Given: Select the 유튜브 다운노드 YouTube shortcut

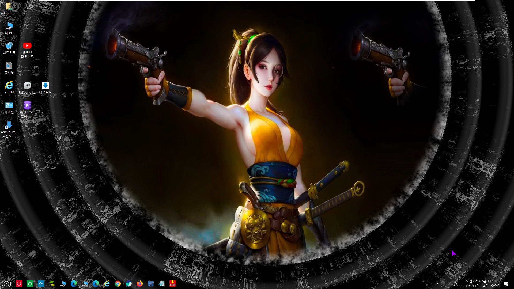Looking at the screenshot, I should 27,50.
